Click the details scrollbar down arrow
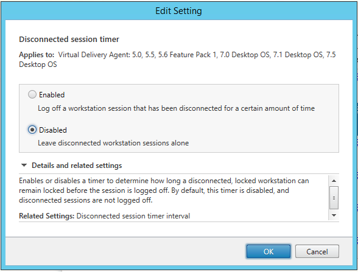The width and height of the screenshot is (358, 272). click(x=334, y=215)
